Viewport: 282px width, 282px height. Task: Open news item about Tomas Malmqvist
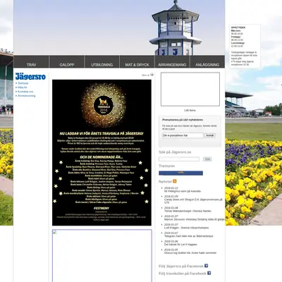pyautogui.click(x=188, y=211)
